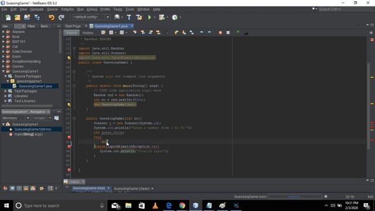Click the History view button
The image size is (375, 211).
click(x=88, y=33)
